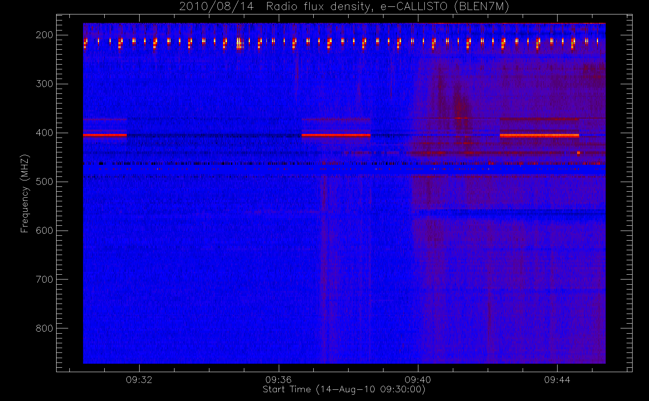649x401 pixels.
Task: Click the 09:44 time axis label
Action: (557, 380)
